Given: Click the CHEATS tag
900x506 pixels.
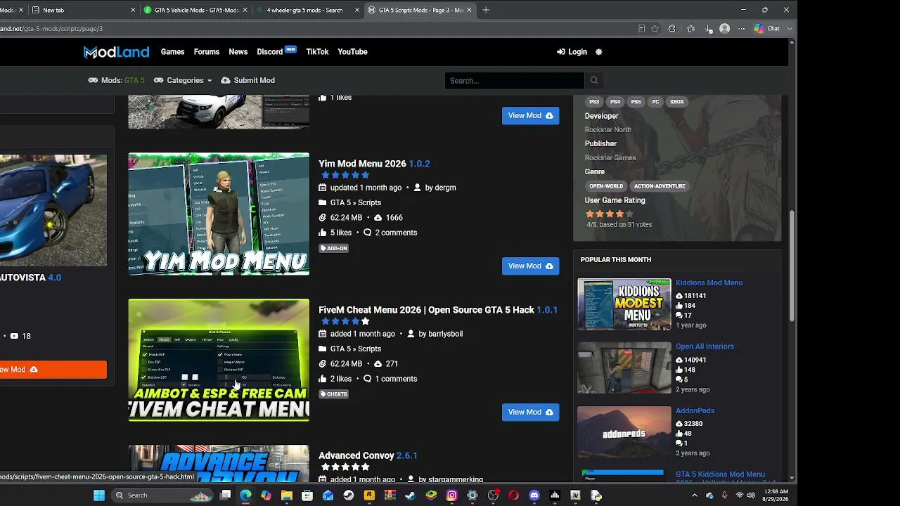Looking at the screenshot, I should [334, 394].
